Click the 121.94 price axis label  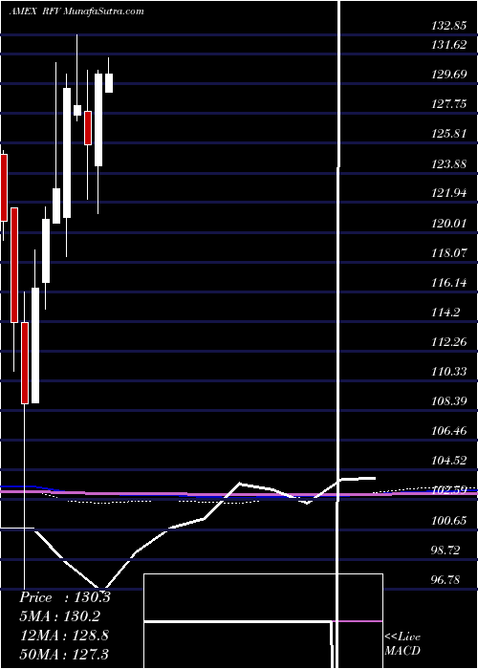tap(448, 193)
